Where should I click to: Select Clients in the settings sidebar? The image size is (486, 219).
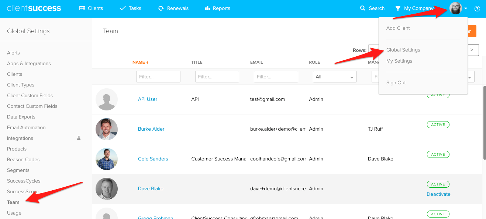[15, 74]
